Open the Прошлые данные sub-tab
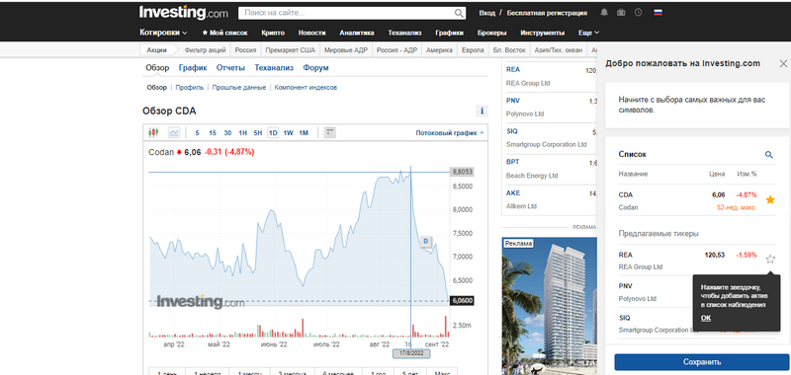 click(x=238, y=87)
